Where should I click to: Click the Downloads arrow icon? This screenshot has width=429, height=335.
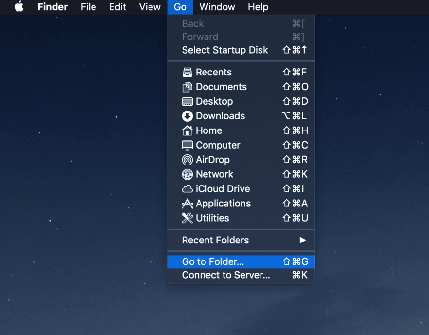coord(187,116)
